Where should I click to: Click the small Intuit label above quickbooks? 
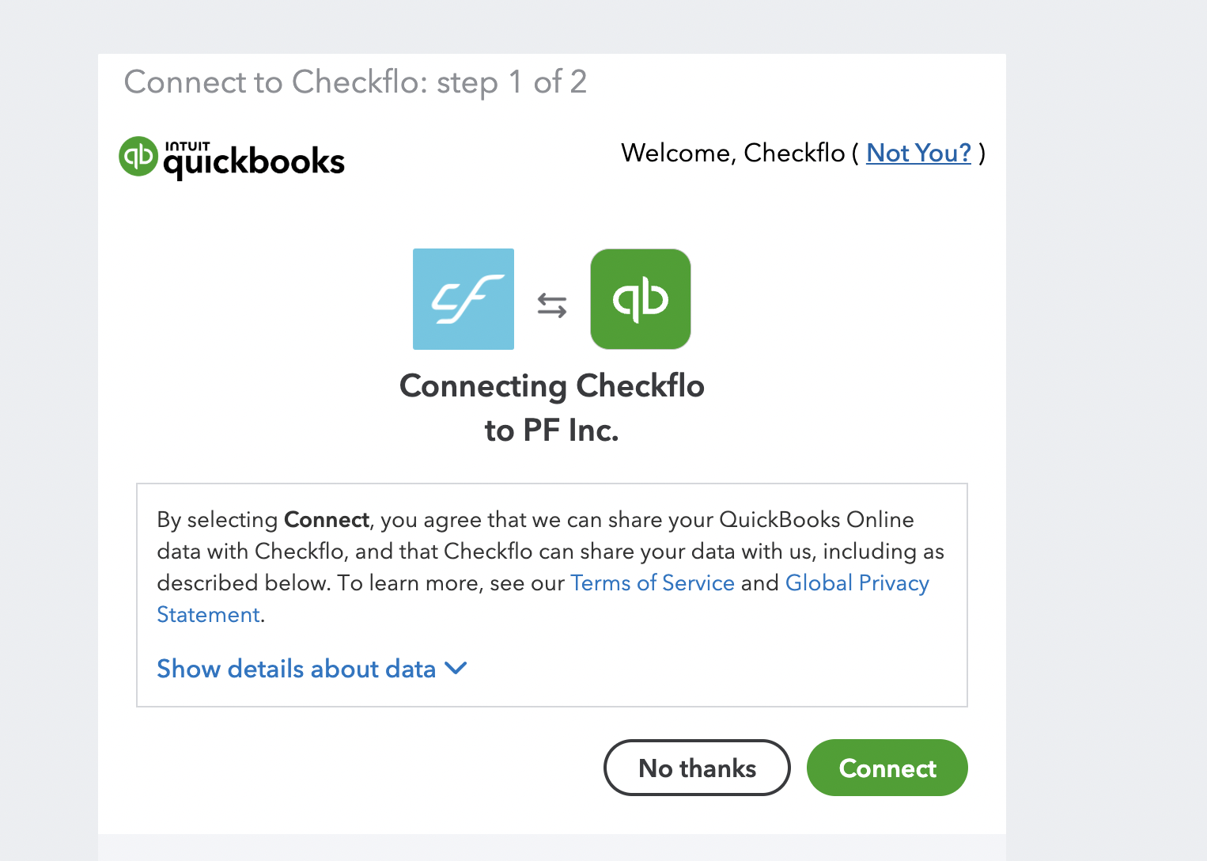(x=187, y=146)
